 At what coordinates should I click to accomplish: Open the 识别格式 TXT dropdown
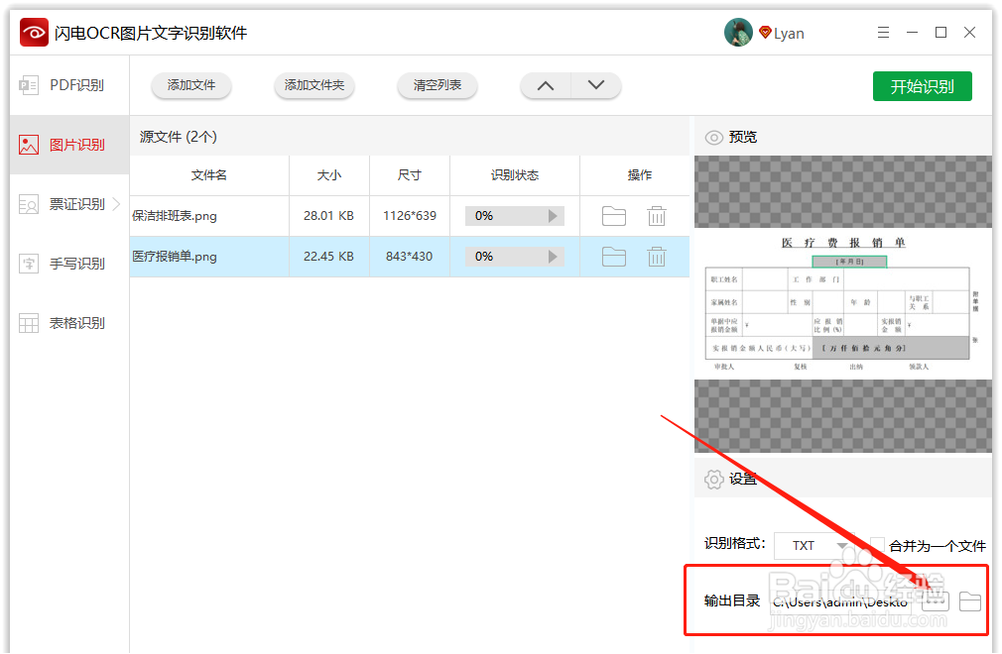click(814, 546)
